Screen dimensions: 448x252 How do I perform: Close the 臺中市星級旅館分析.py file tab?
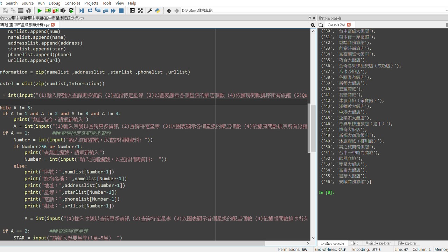pyautogui.click(x=53, y=25)
